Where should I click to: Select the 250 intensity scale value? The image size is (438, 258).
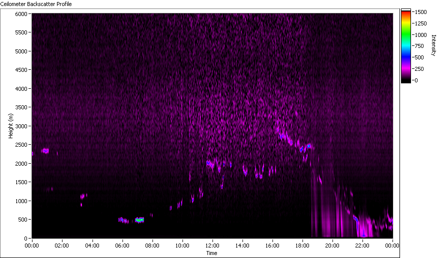pos(419,69)
